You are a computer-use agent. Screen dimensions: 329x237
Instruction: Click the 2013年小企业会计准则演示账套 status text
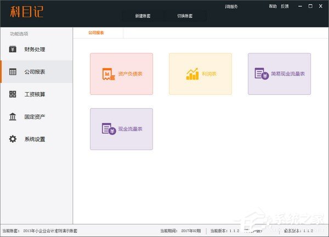[x=50, y=231]
